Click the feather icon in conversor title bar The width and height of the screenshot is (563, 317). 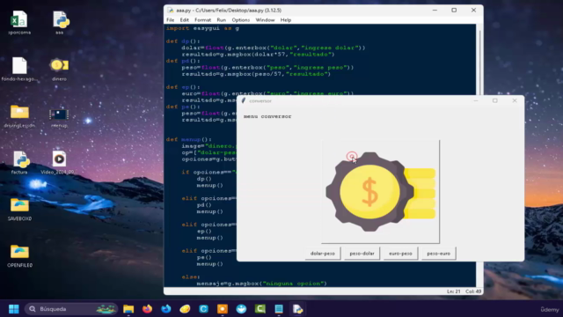pos(244,101)
